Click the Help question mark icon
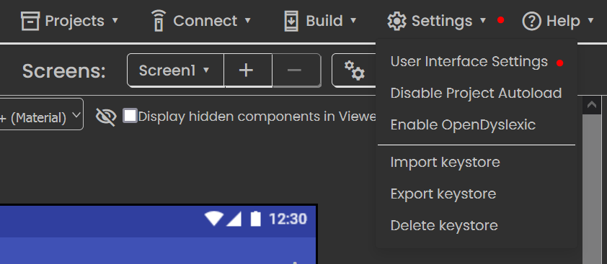 point(532,21)
